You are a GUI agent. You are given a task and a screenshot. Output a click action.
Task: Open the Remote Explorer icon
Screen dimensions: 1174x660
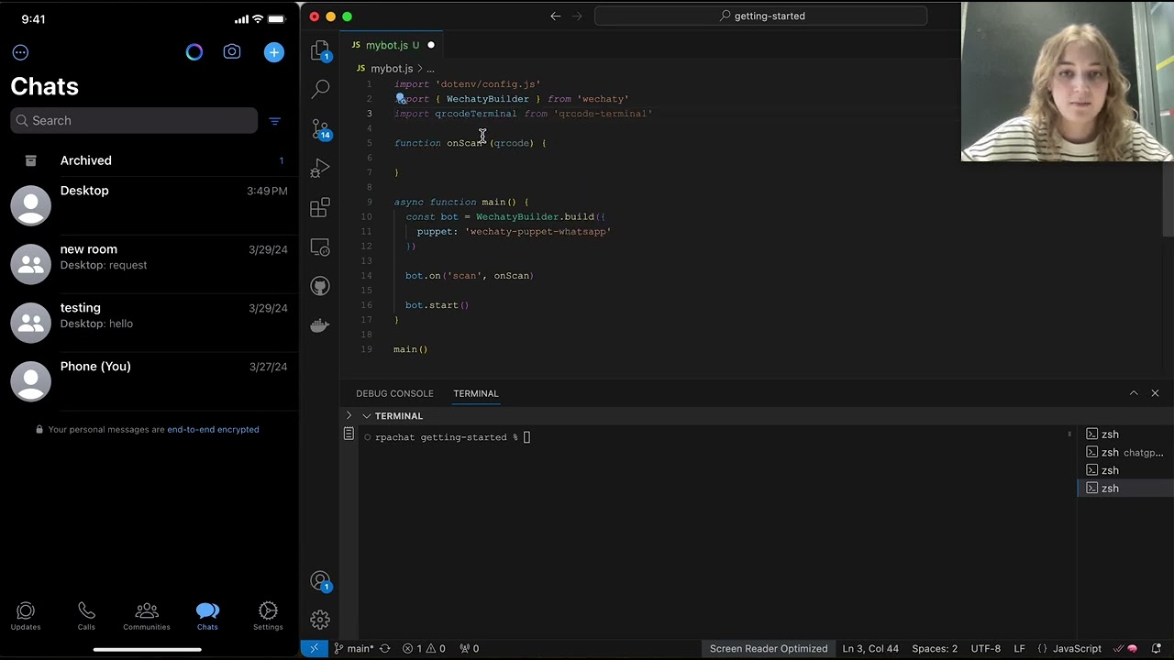[x=320, y=247]
